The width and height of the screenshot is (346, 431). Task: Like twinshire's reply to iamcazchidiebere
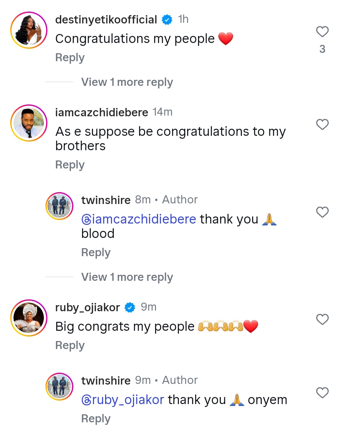(x=322, y=212)
